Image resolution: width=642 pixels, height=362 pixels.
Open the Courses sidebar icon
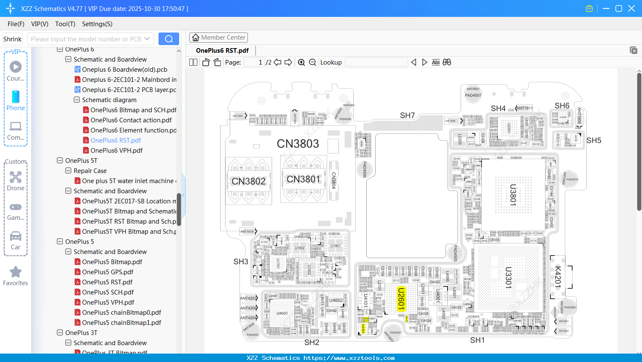(x=16, y=71)
